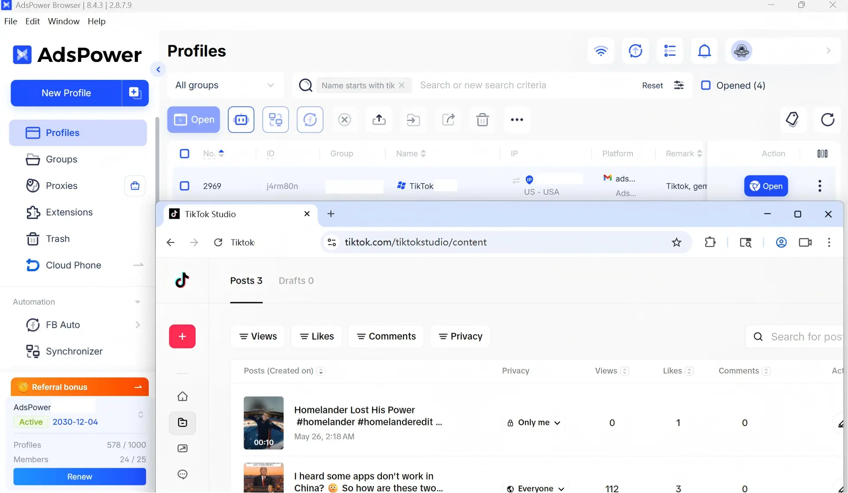Click the refresh fingerprint toolbar icon
848x493 pixels.
pyautogui.click(x=310, y=120)
